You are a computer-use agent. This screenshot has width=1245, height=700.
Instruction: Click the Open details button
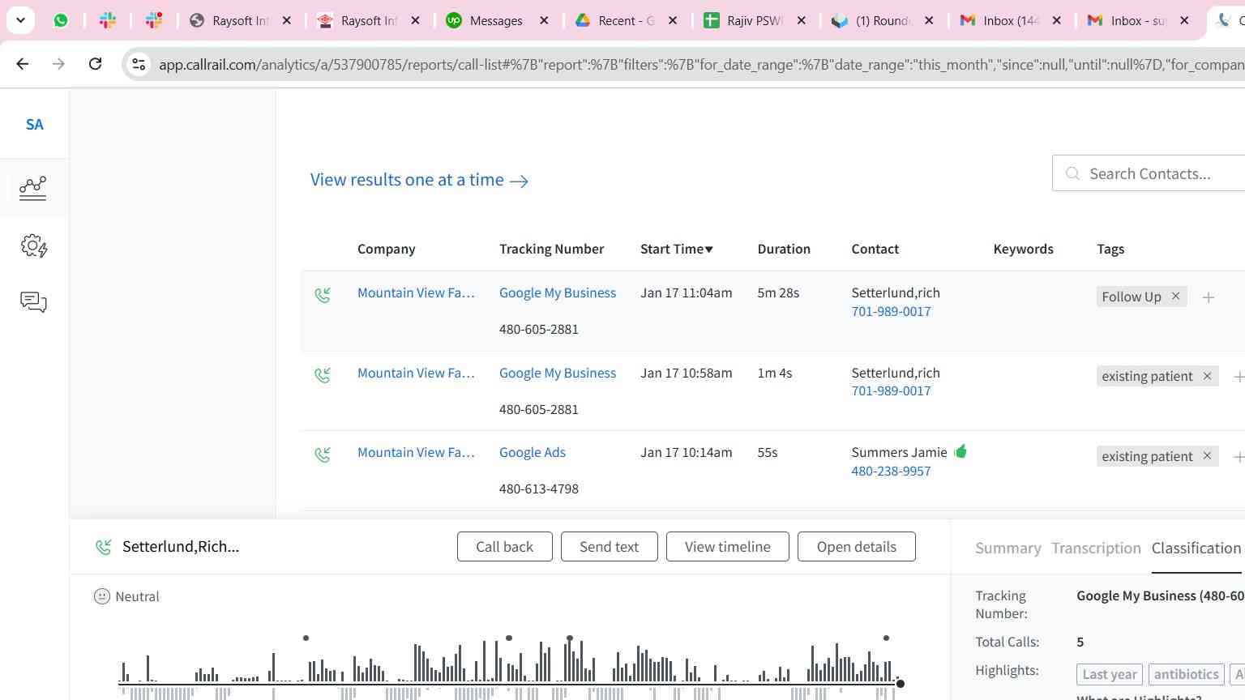tap(856, 547)
